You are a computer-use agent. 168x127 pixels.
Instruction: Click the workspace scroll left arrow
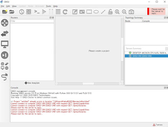(x=56, y=84)
